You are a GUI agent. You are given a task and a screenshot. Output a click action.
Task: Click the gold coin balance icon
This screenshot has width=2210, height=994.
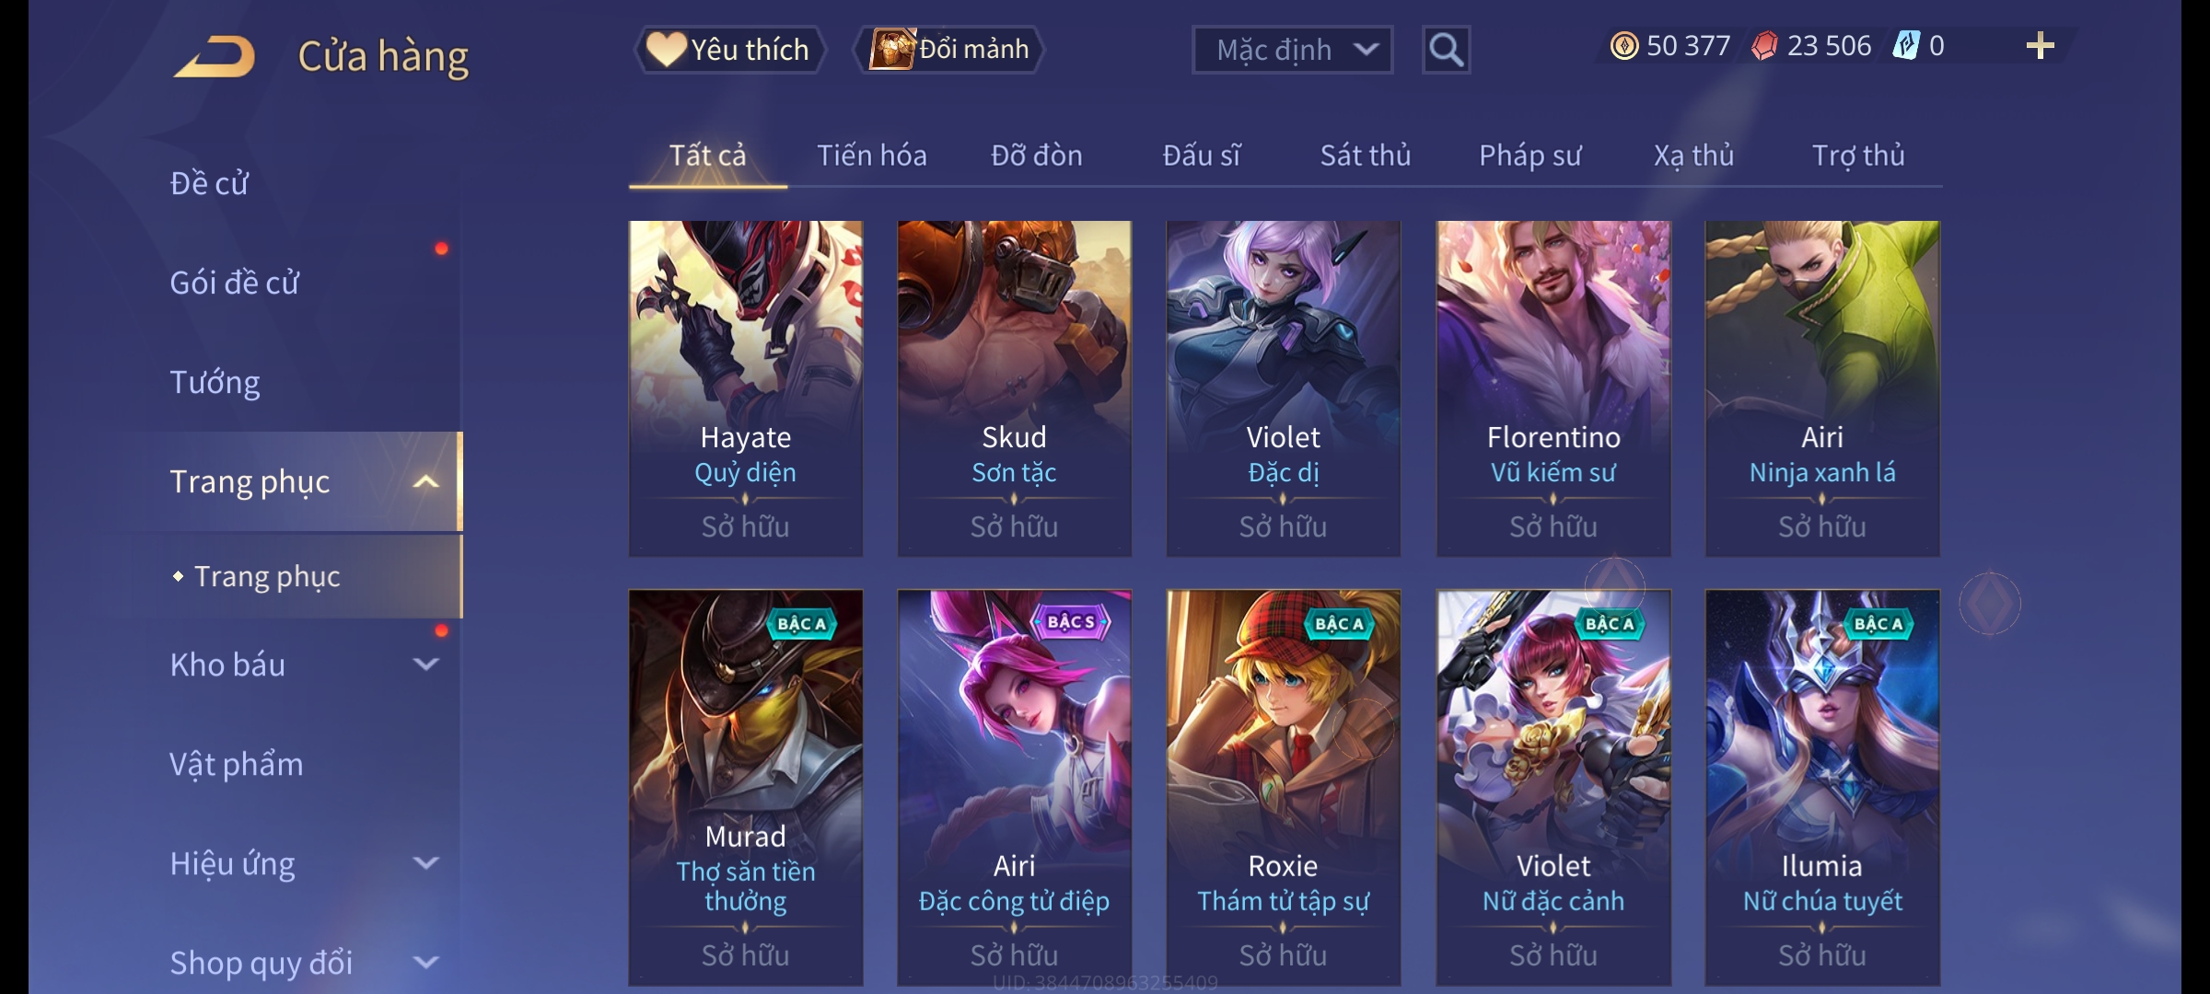click(x=1624, y=46)
